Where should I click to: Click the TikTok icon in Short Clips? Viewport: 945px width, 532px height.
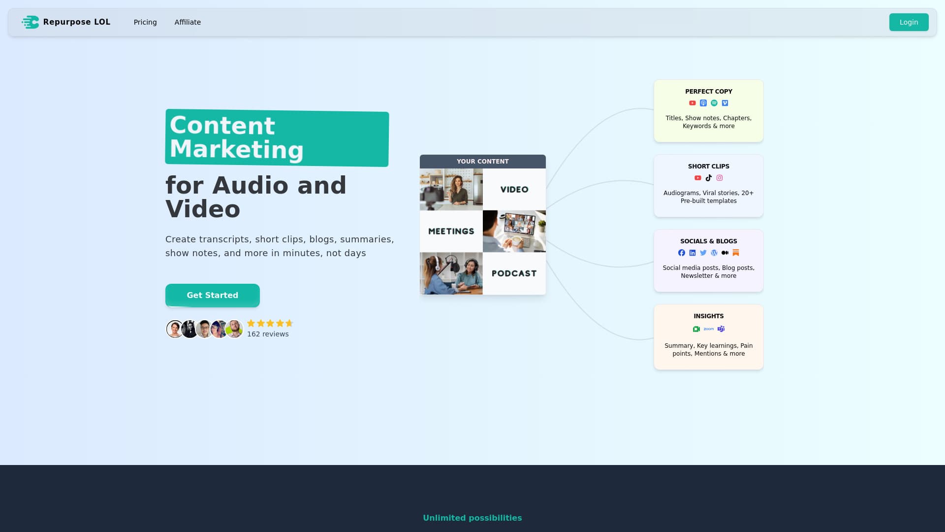(709, 178)
